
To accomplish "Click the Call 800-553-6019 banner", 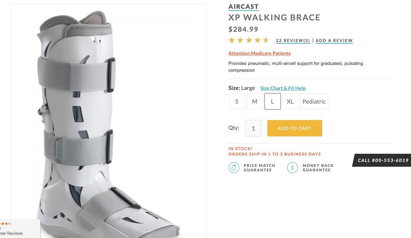I will click(x=383, y=160).
